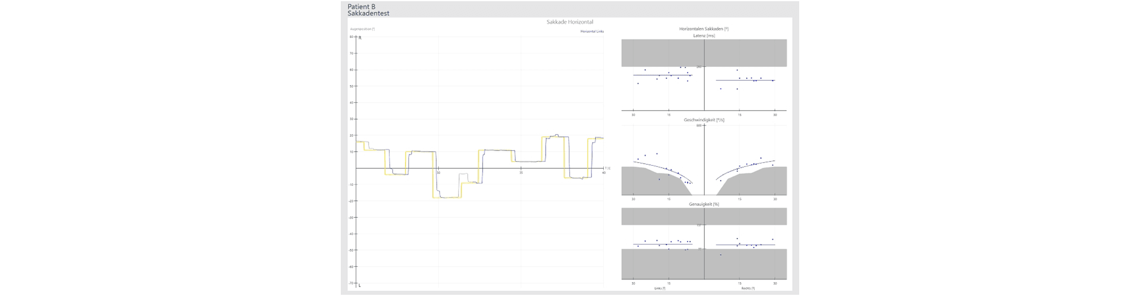Click the 'Patient B' header text
1140x296 pixels.
tap(362, 7)
